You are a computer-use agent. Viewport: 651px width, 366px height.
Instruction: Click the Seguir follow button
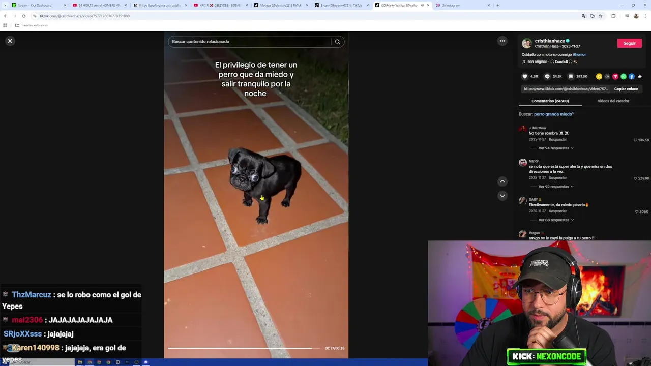(x=629, y=43)
